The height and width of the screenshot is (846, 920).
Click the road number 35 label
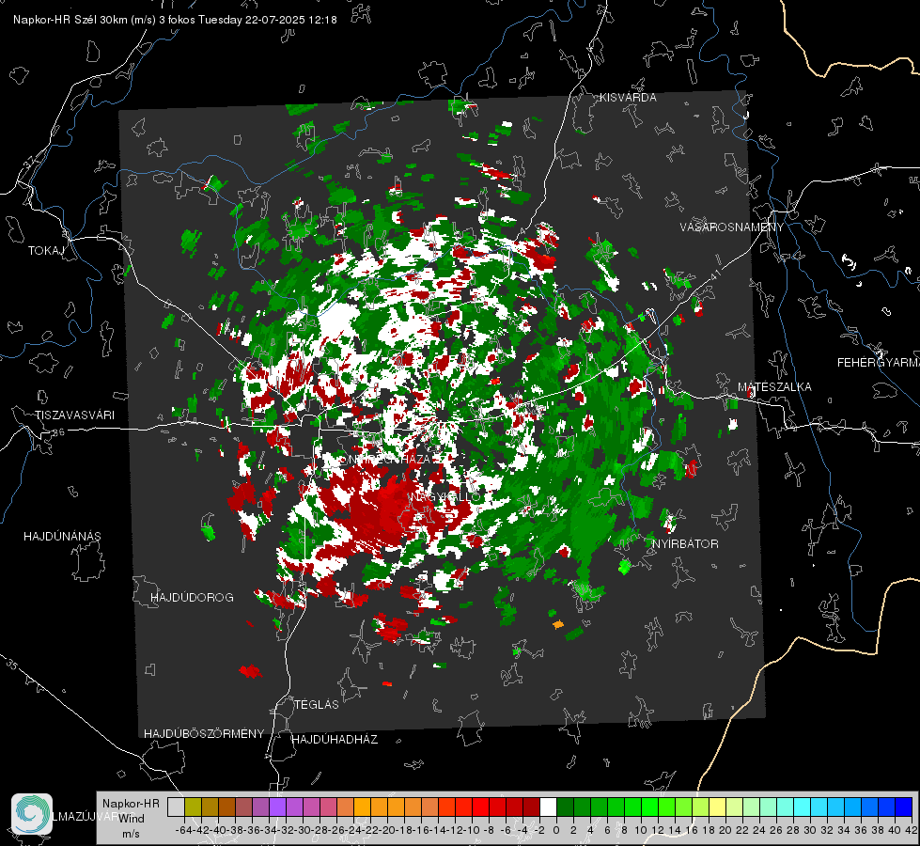pos(11,665)
